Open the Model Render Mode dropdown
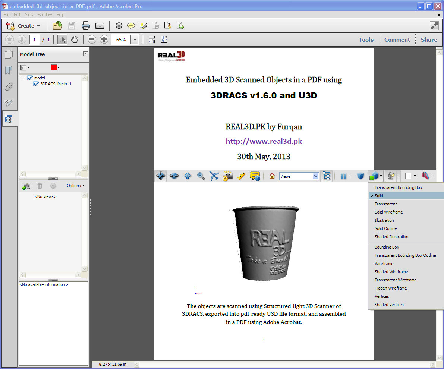 tap(375, 176)
